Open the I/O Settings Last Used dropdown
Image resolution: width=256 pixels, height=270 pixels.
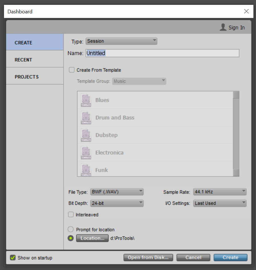coord(220,203)
